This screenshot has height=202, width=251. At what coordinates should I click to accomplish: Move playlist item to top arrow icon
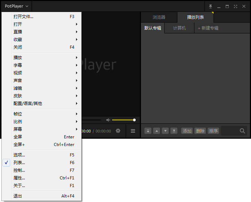point(148,131)
